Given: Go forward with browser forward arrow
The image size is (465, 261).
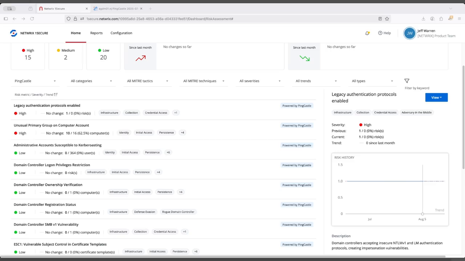Looking at the screenshot, I should point(23,19).
